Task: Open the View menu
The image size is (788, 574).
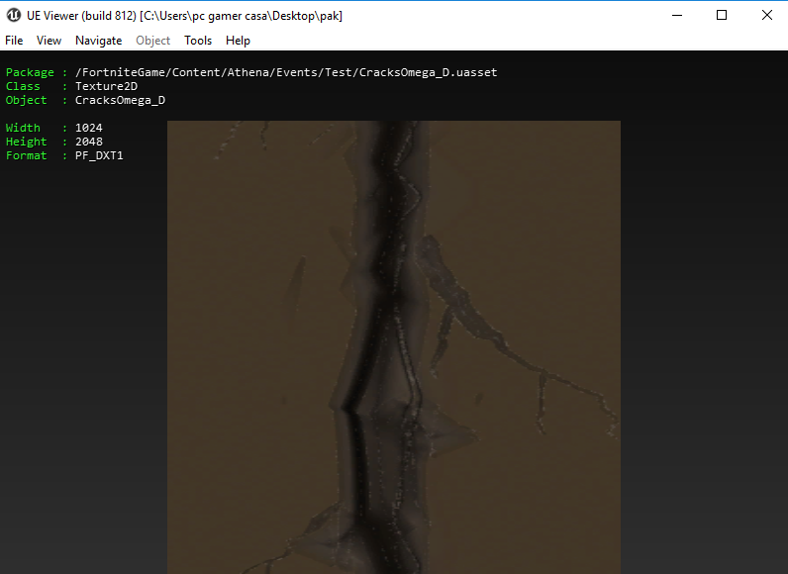Action: pyautogui.click(x=49, y=41)
